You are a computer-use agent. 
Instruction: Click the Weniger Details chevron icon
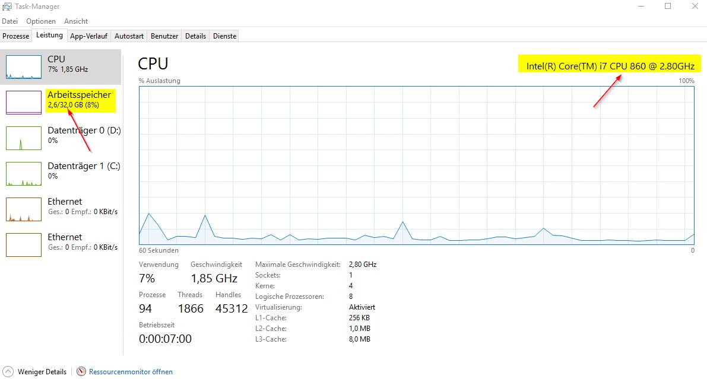coord(8,372)
